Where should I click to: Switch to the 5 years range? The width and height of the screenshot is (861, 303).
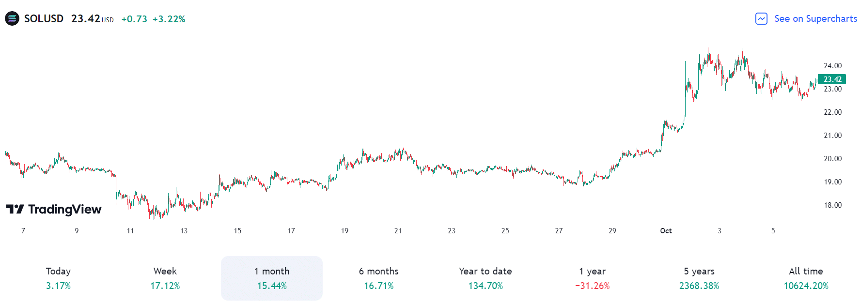click(699, 278)
